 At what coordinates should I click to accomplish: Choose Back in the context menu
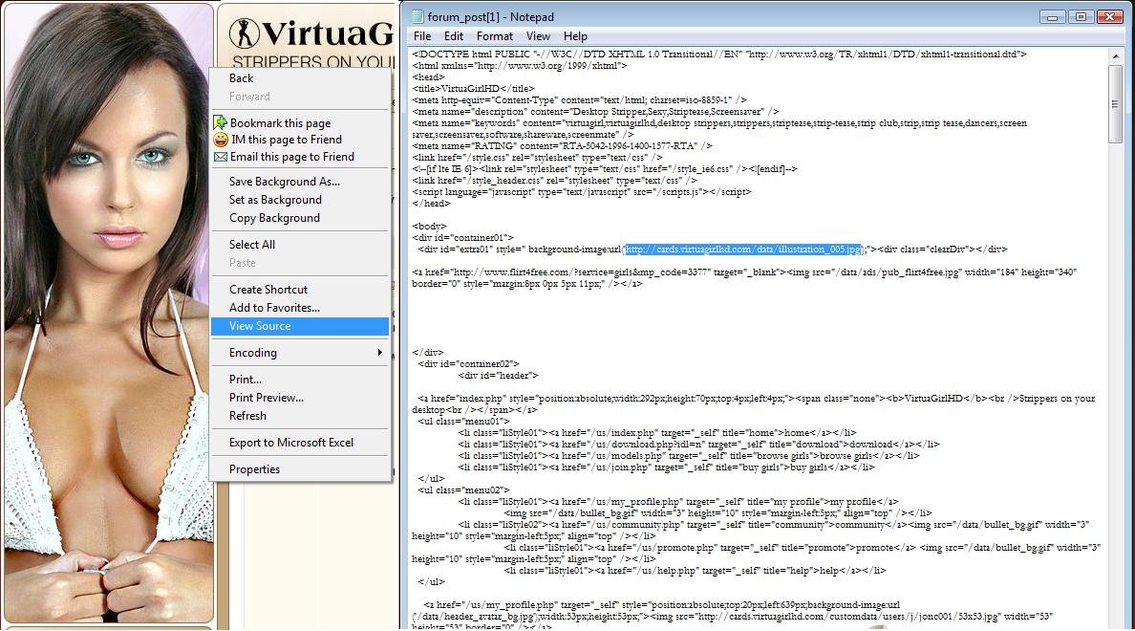tap(241, 78)
